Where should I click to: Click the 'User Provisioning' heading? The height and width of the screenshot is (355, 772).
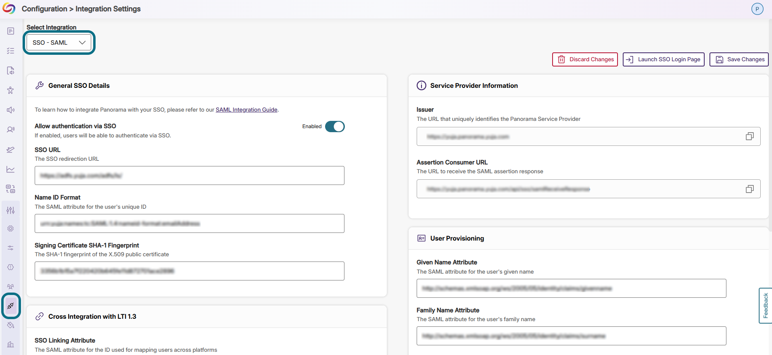[x=457, y=238]
